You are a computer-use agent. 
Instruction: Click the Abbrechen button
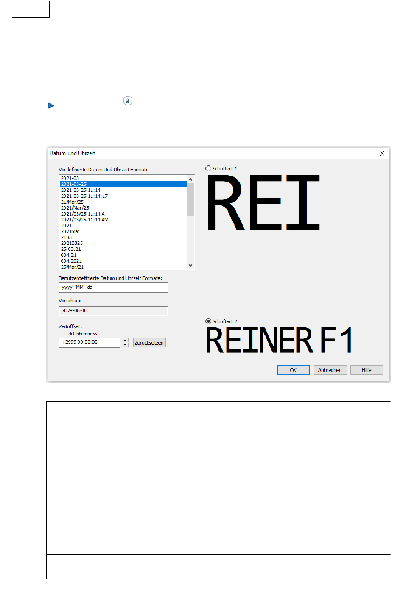click(x=330, y=370)
